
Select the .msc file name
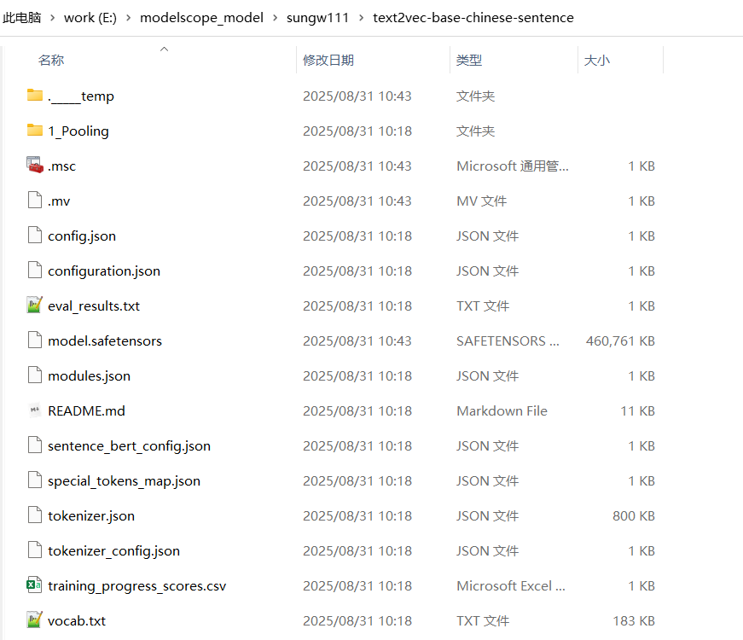[x=61, y=166]
